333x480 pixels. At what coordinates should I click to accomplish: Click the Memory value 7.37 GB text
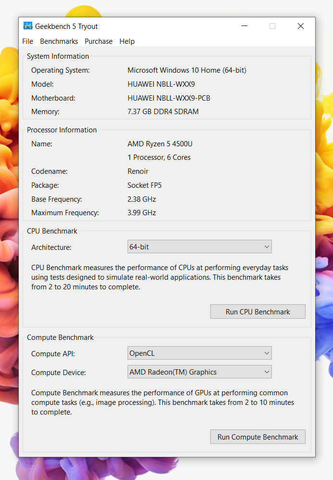[163, 112]
